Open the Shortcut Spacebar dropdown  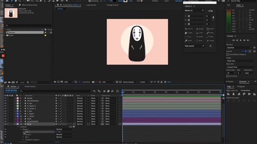pos(239,48)
